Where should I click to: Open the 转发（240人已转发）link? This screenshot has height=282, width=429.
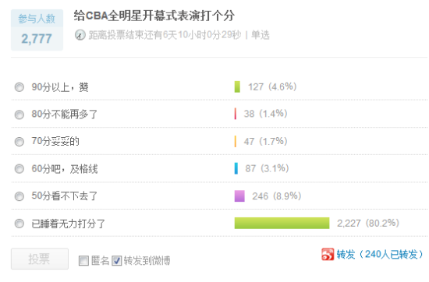click(x=380, y=255)
